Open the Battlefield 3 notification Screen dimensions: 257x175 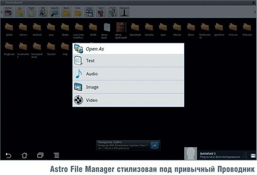[x=220, y=155]
